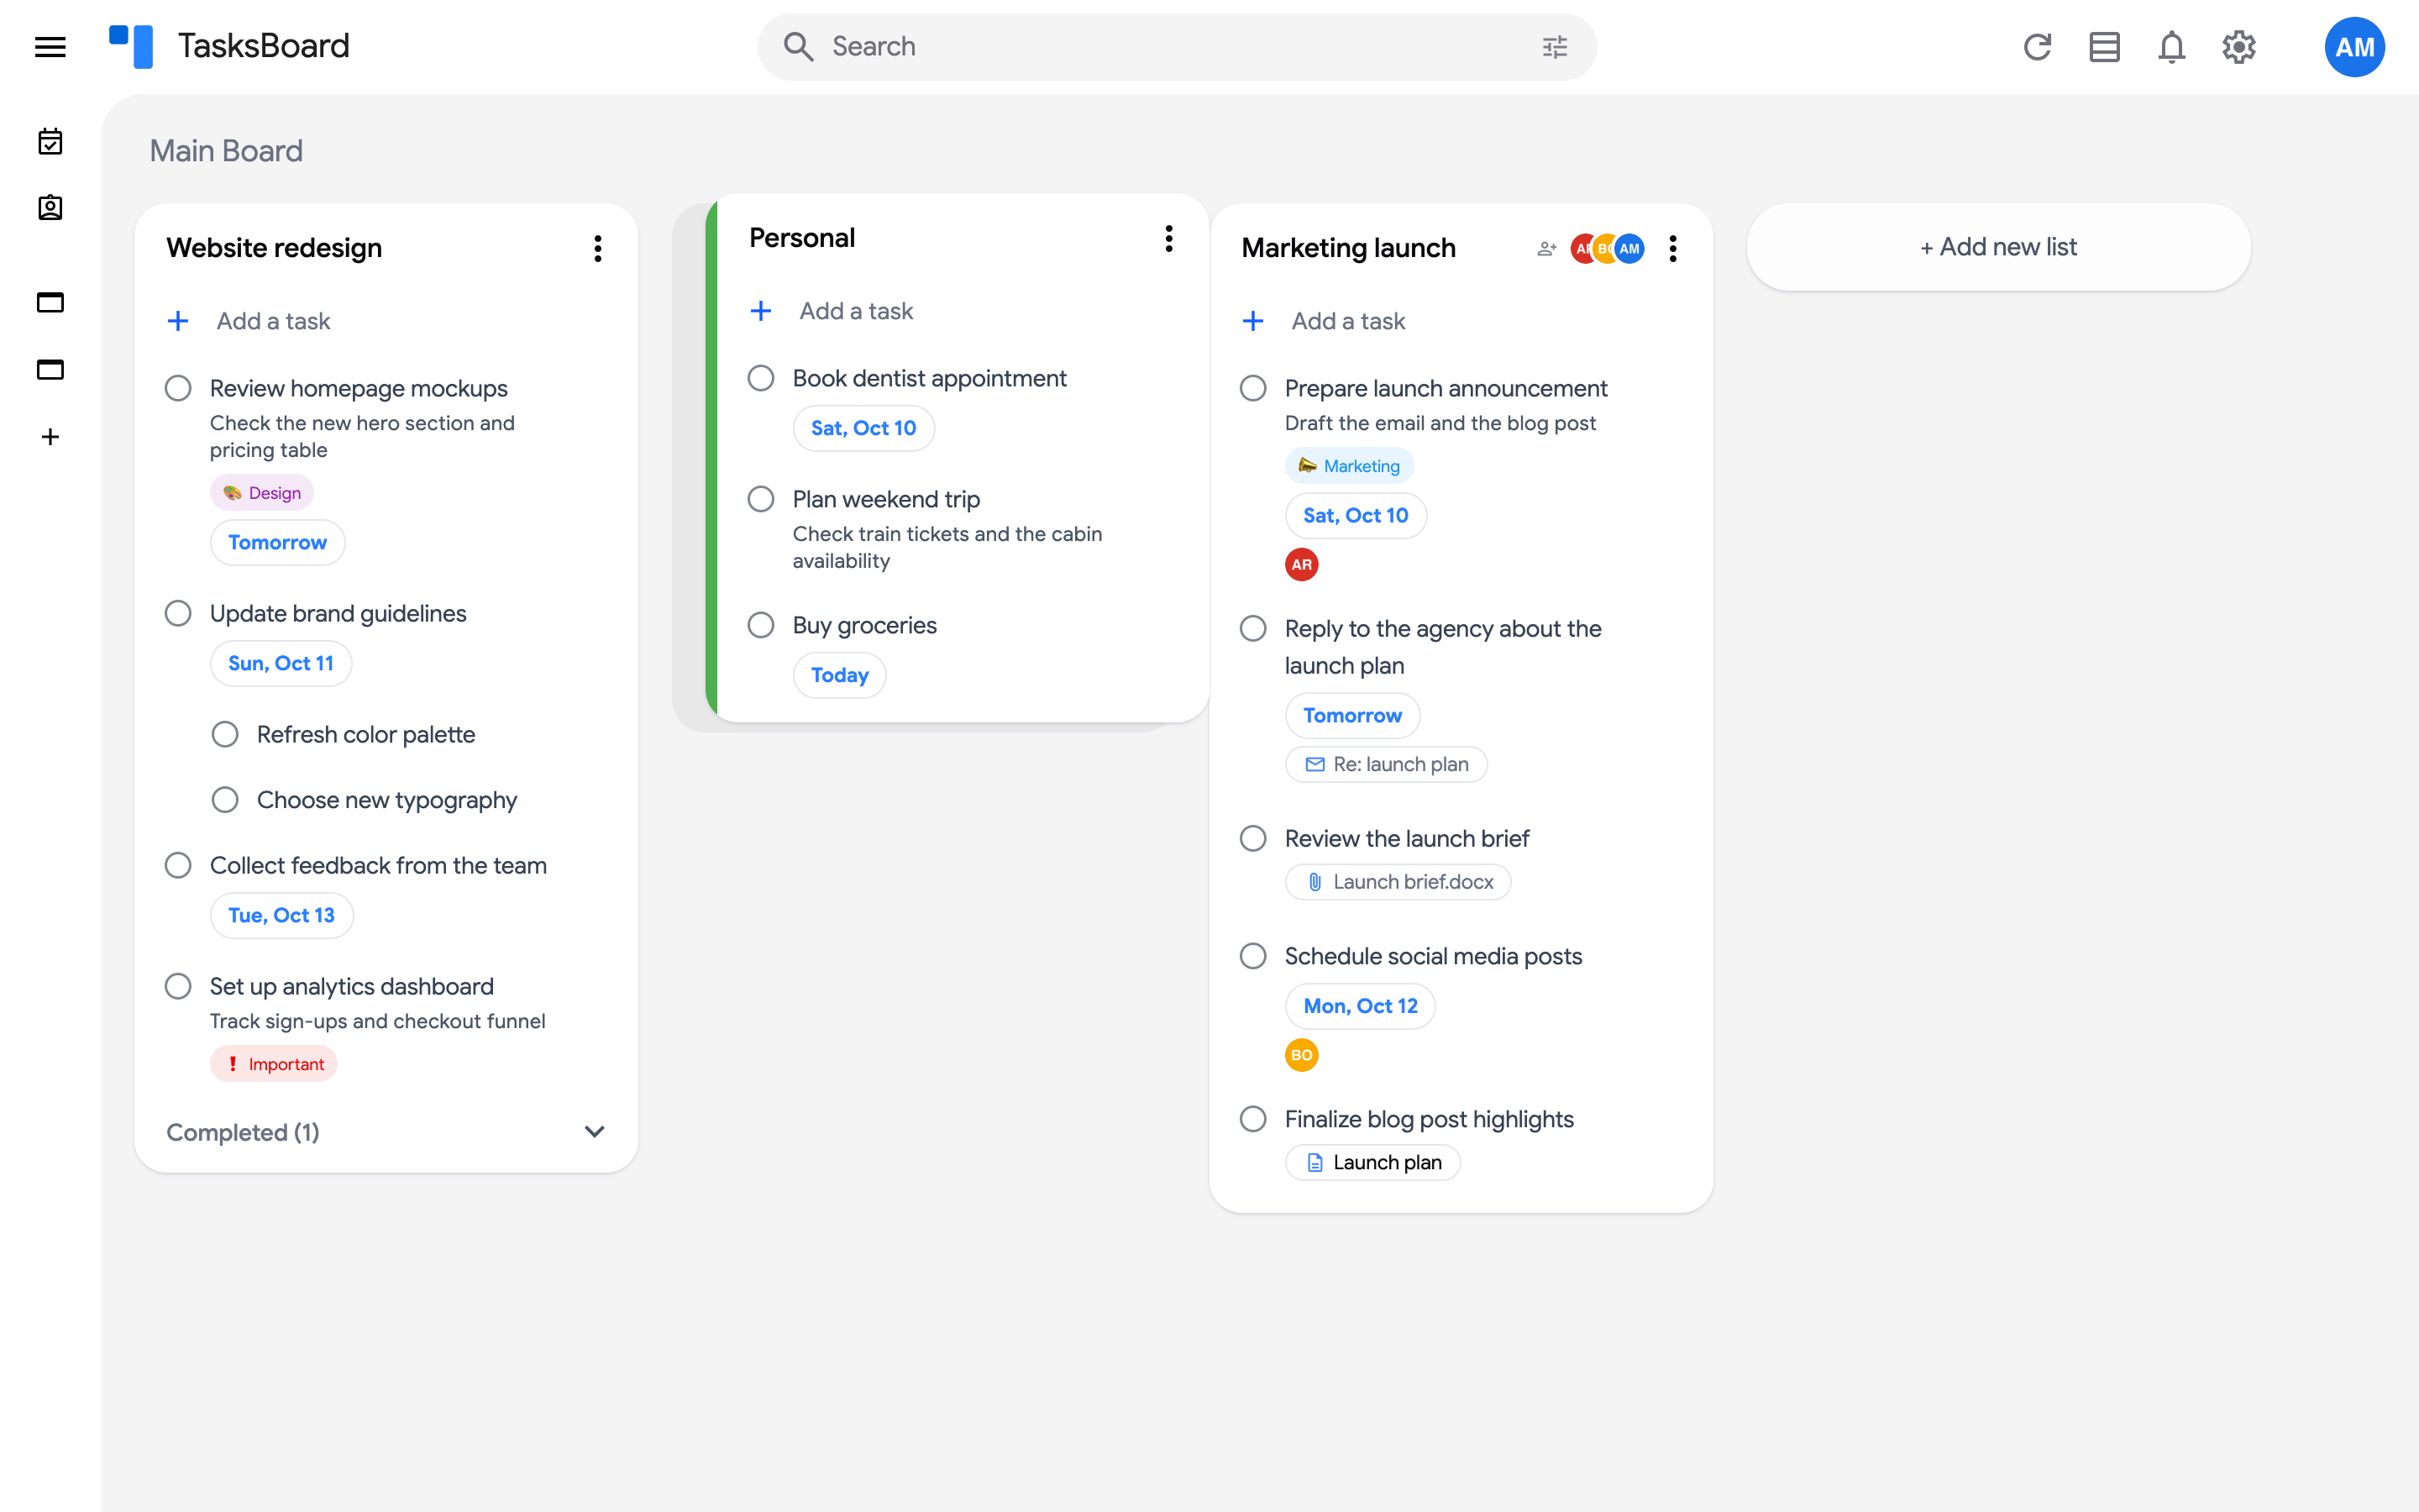Click the Design label tag
2419x1512 pixels.
click(x=262, y=493)
